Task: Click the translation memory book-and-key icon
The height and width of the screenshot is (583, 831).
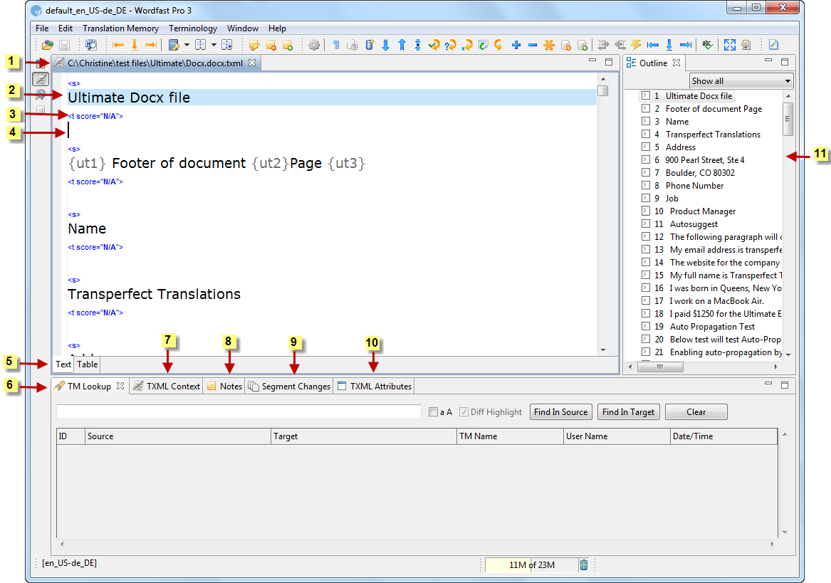Action: click(x=174, y=45)
